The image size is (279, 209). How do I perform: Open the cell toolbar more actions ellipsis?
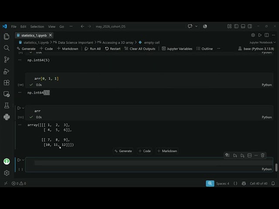[256, 155]
